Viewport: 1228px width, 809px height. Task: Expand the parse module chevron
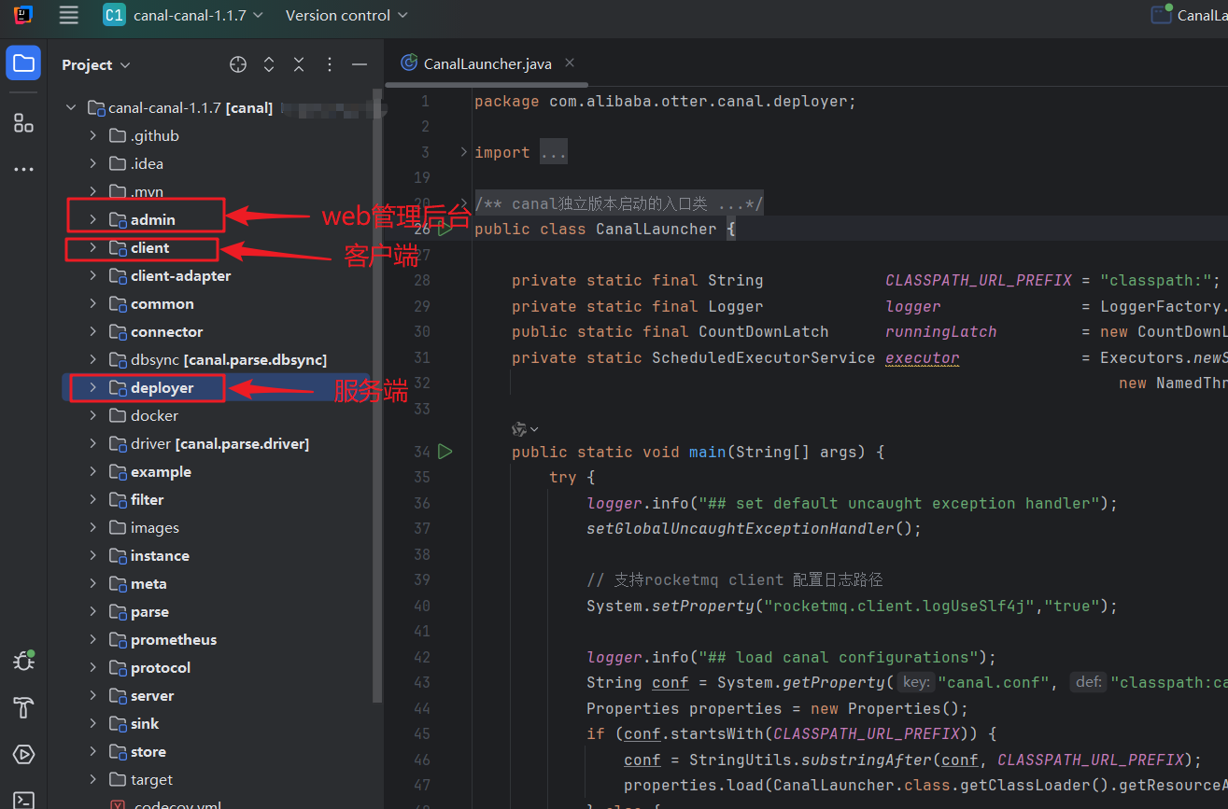[92, 611]
